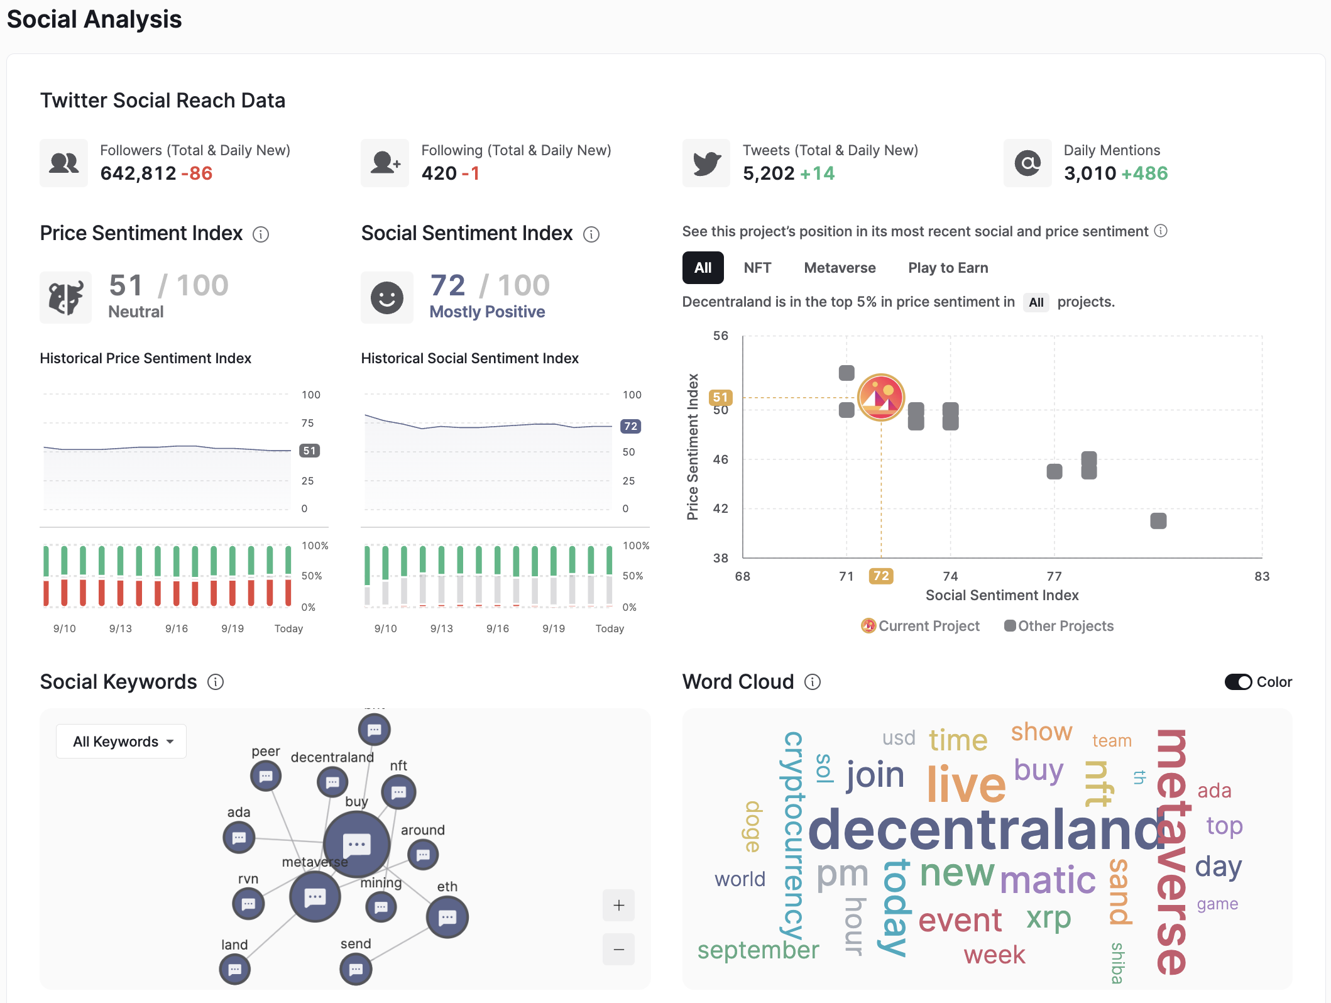Click the info icon next to Word Cloud
This screenshot has width=1331, height=1003.
click(x=813, y=682)
